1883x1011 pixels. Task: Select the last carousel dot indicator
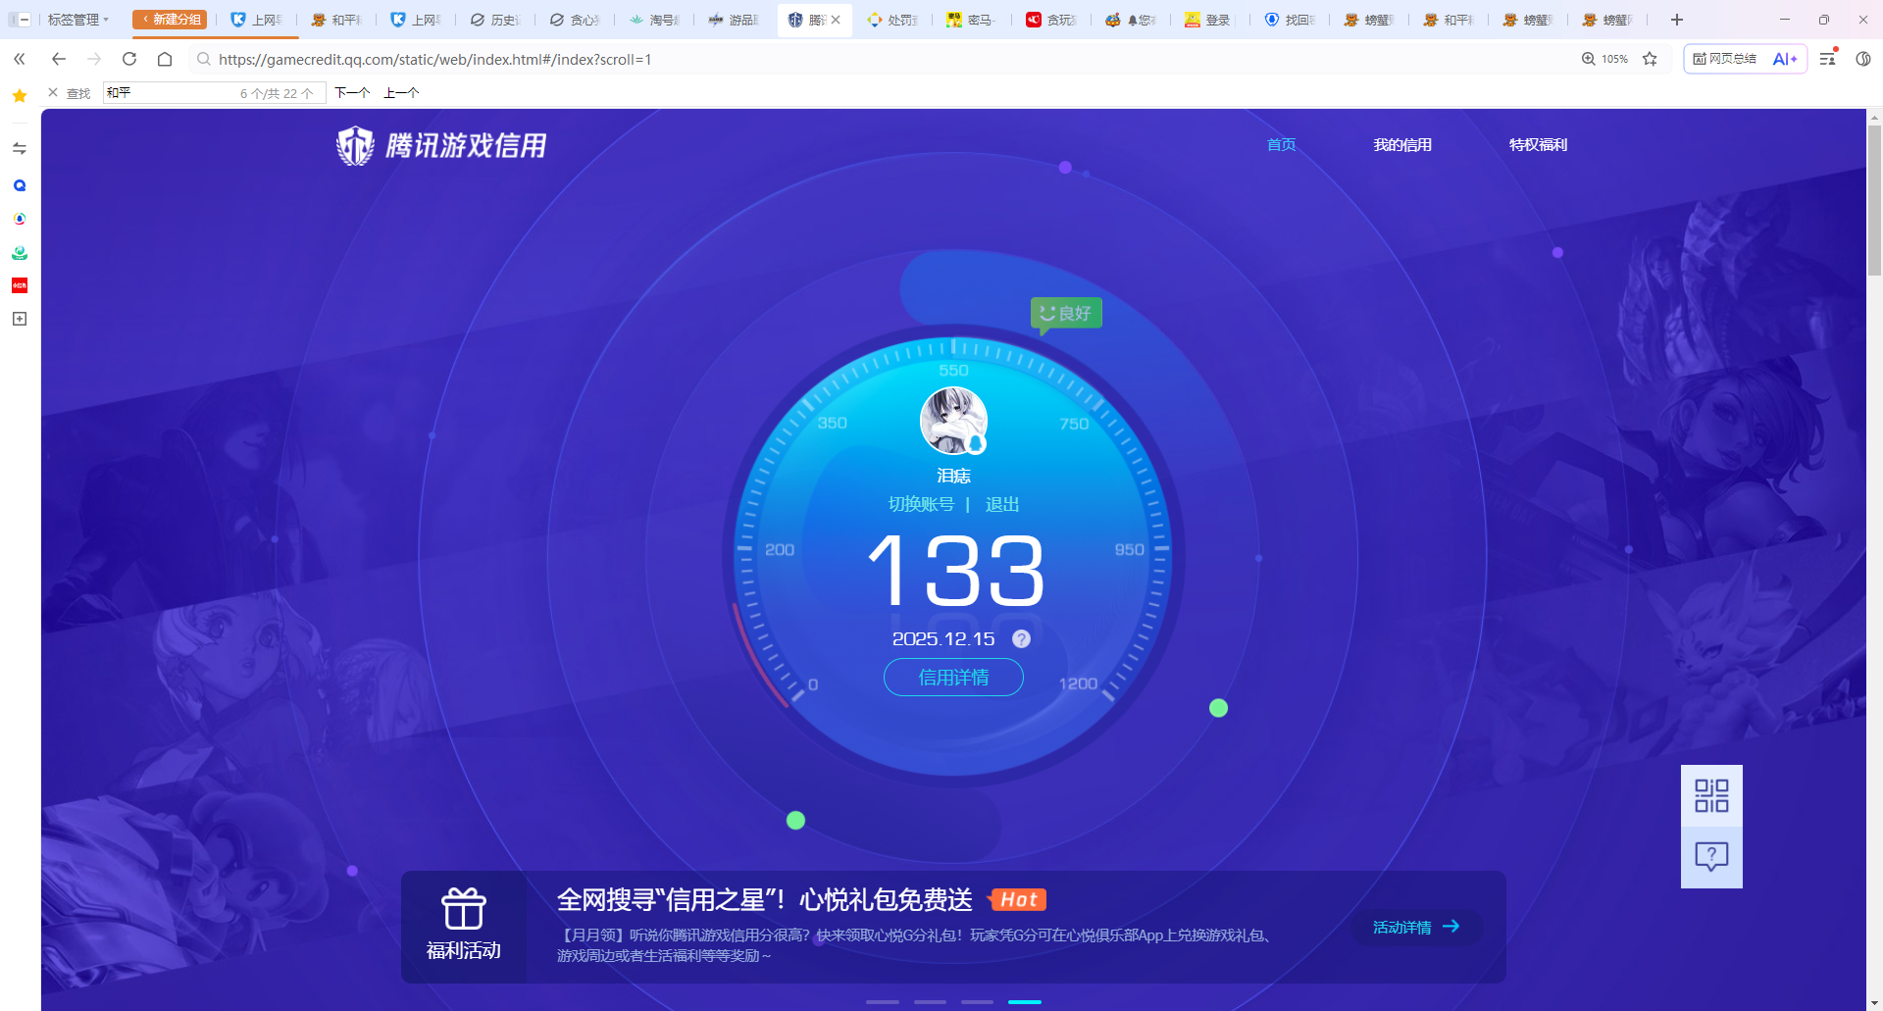(x=1024, y=1002)
